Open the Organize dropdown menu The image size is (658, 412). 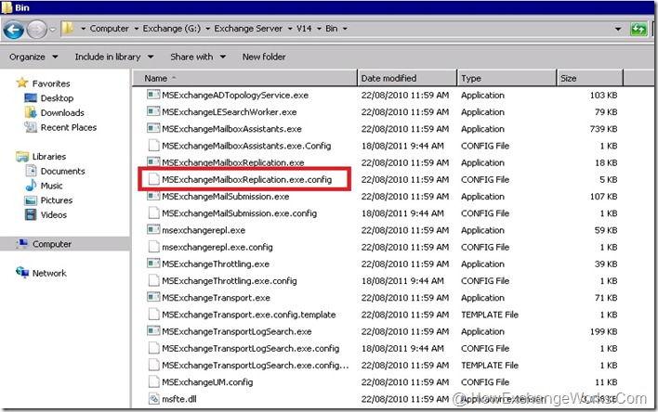[x=33, y=57]
